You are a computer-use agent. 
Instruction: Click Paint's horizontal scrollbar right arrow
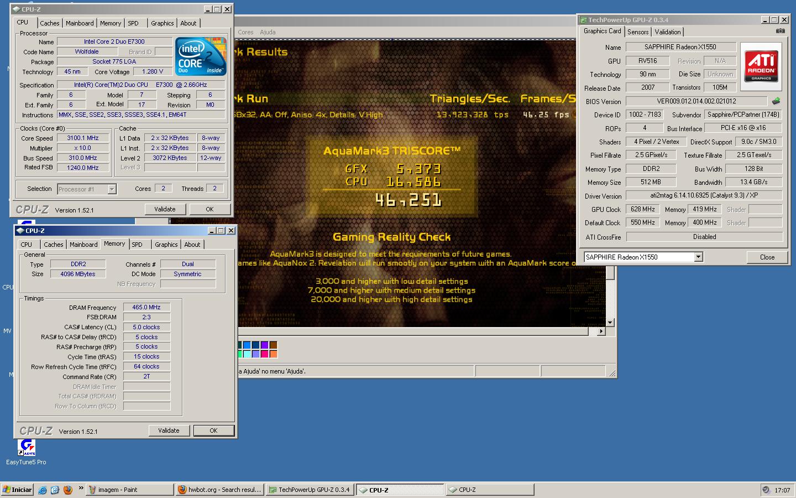[601, 331]
